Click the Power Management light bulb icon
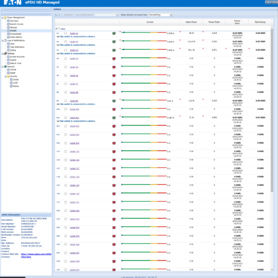The width and height of the screenshot is (278, 278). [5, 18]
